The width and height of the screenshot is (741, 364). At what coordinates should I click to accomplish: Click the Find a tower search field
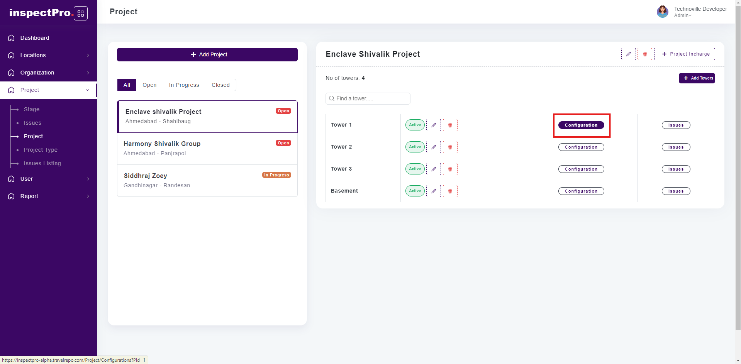(368, 98)
